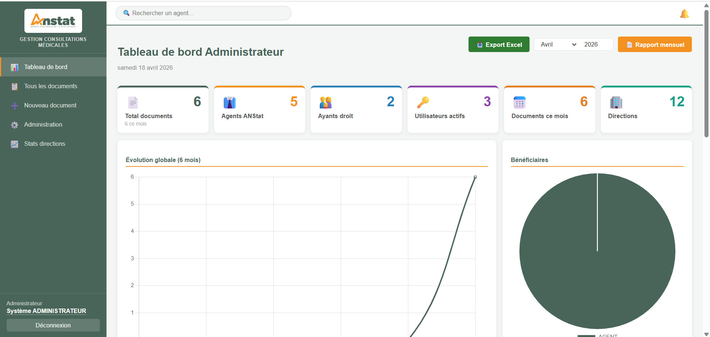
Task: Open the Administration section
Action: tap(43, 124)
